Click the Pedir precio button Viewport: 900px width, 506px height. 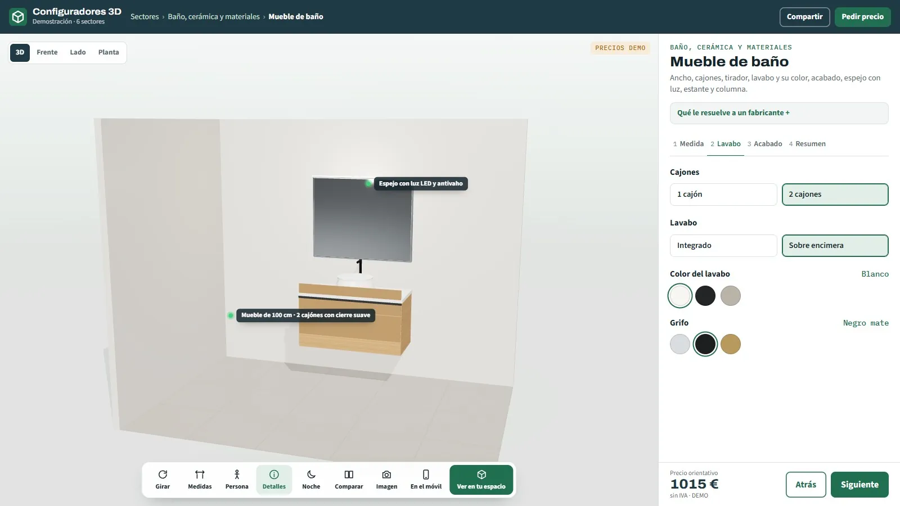click(862, 17)
